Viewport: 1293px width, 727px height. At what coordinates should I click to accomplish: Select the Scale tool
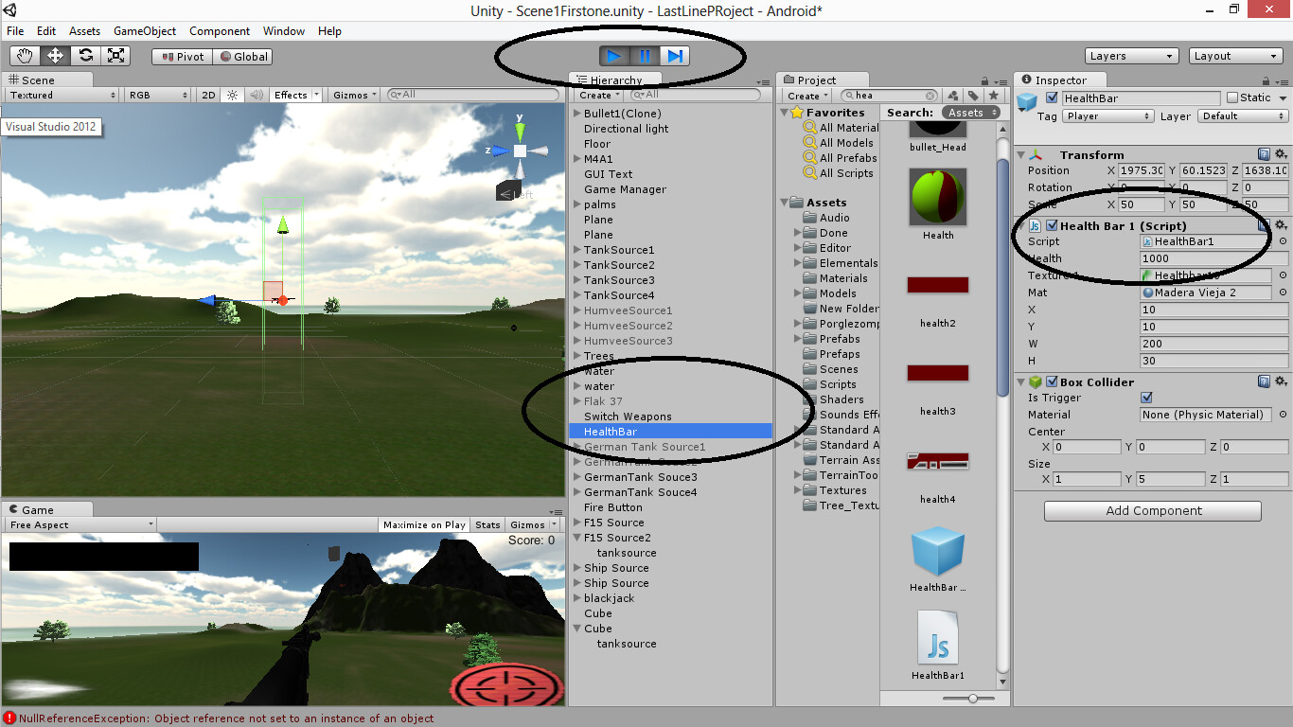115,55
